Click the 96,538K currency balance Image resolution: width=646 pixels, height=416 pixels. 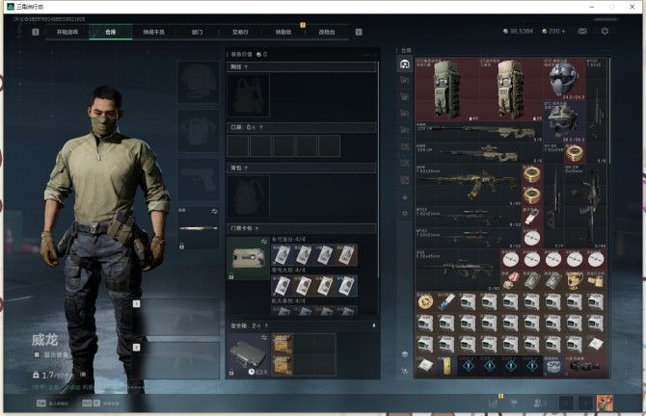(x=519, y=31)
